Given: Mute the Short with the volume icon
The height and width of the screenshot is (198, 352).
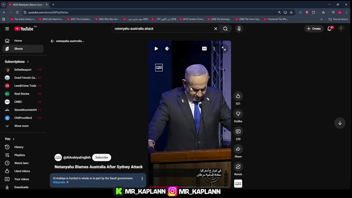Looking at the screenshot, I should coord(167,49).
